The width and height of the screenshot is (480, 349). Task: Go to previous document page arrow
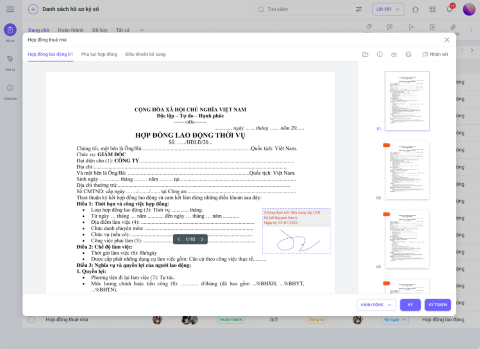[x=179, y=239]
